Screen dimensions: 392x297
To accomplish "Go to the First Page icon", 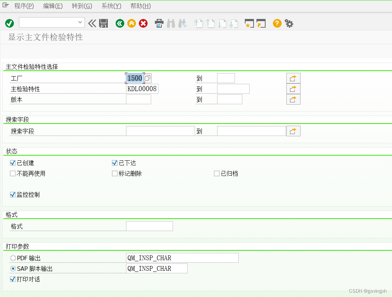I will click(x=199, y=23).
